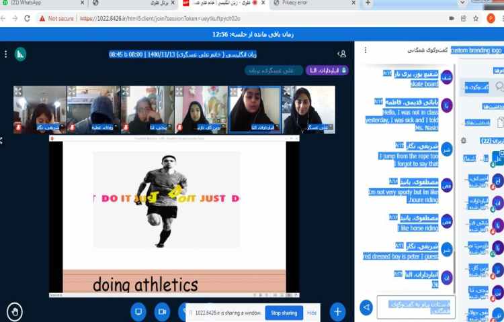Toggle the webcam sharing button
Screen dimensions: 504x322
click(x=162, y=311)
